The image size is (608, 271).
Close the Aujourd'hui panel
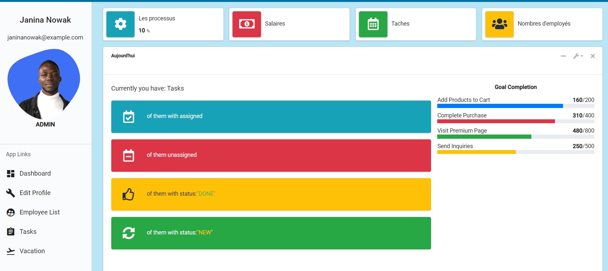pos(592,56)
